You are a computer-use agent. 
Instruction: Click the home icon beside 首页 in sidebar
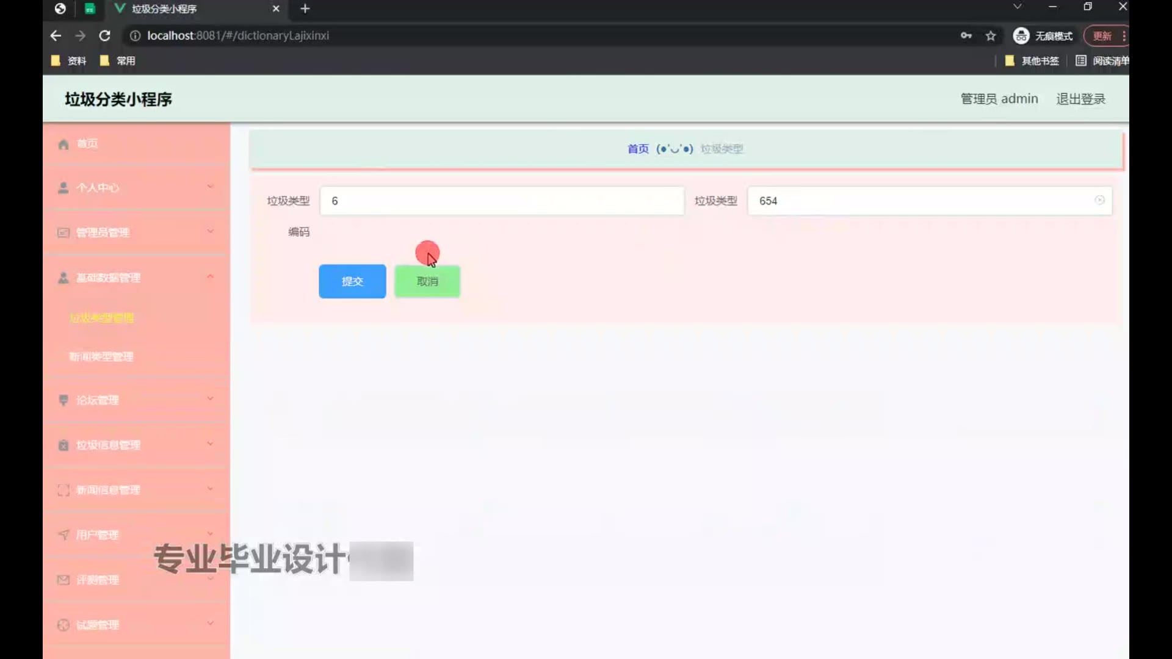[63, 144]
